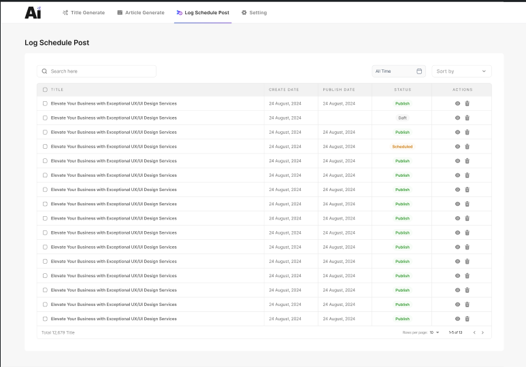Click the publish date in the Scheduled row

[339, 147]
